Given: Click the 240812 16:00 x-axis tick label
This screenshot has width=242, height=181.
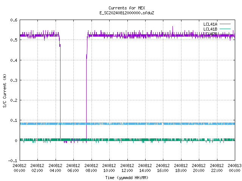Looking at the screenshot, I should point(163,168).
